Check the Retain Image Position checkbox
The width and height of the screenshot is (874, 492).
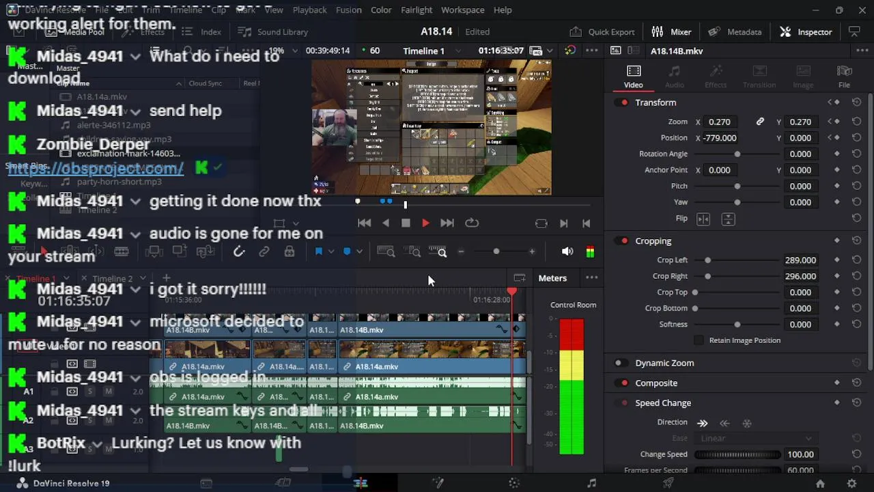(699, 340)
